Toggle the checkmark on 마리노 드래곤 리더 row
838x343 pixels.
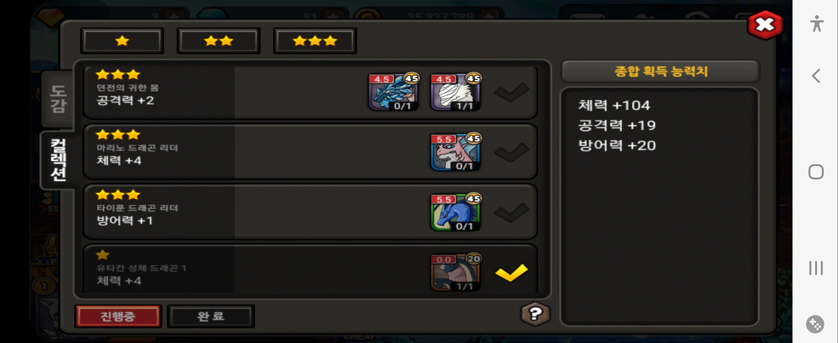512,152
